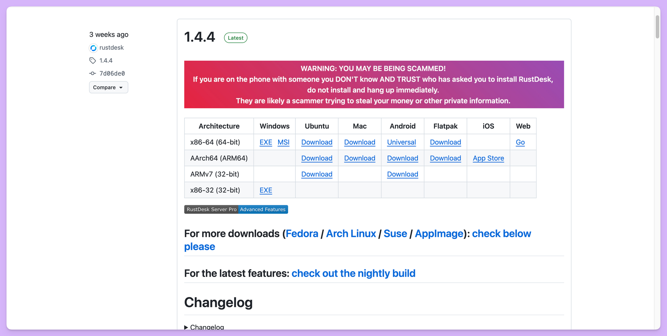Download the ARMv7 Ubuntu package

click(316, 174)
